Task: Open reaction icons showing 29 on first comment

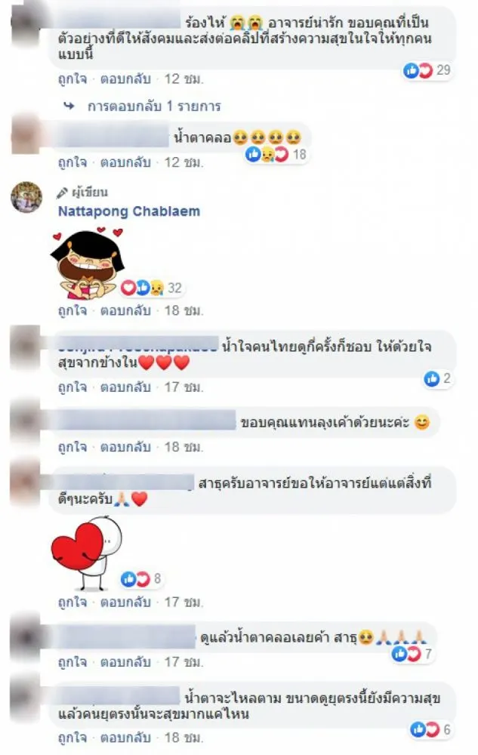Action: tap(427, 70)
